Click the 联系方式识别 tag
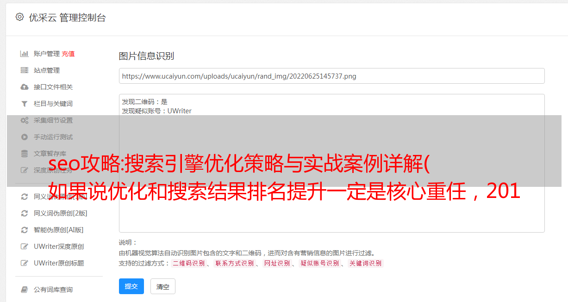568x302 pixels. point(235,263)
